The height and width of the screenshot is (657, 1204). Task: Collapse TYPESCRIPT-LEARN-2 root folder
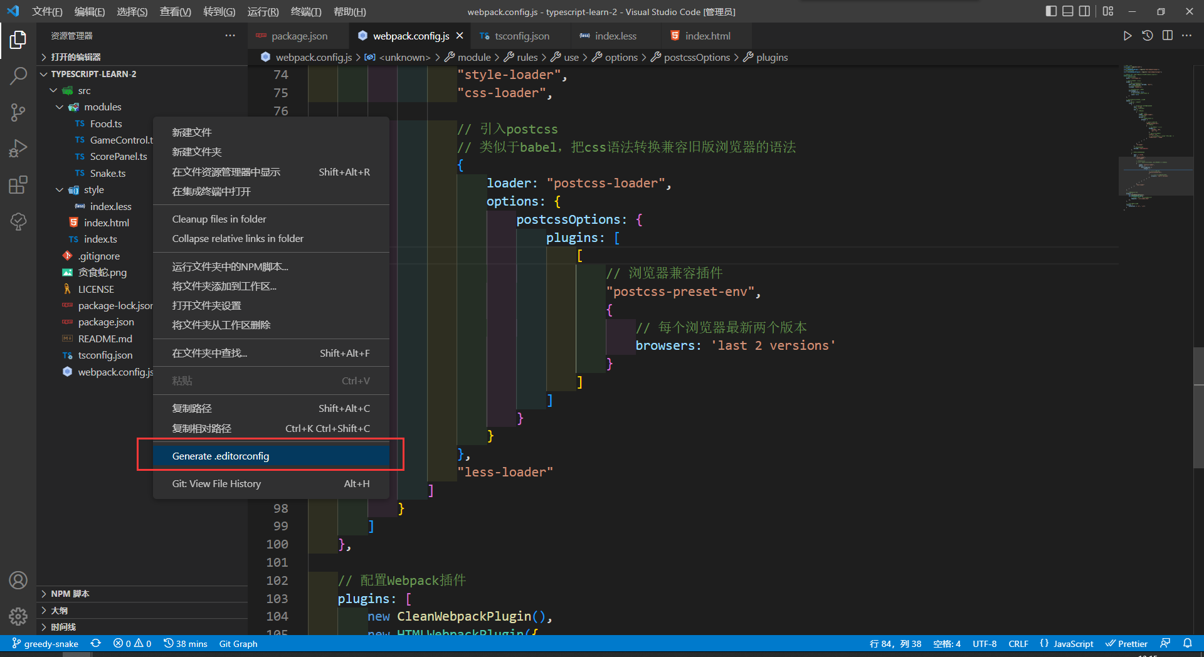click(x=142, y=74)
